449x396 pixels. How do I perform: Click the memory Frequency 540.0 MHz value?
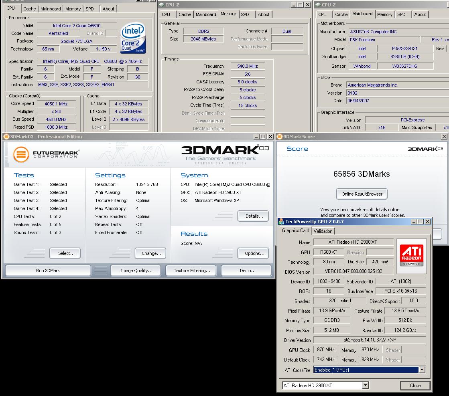click(x=248, y=66)
